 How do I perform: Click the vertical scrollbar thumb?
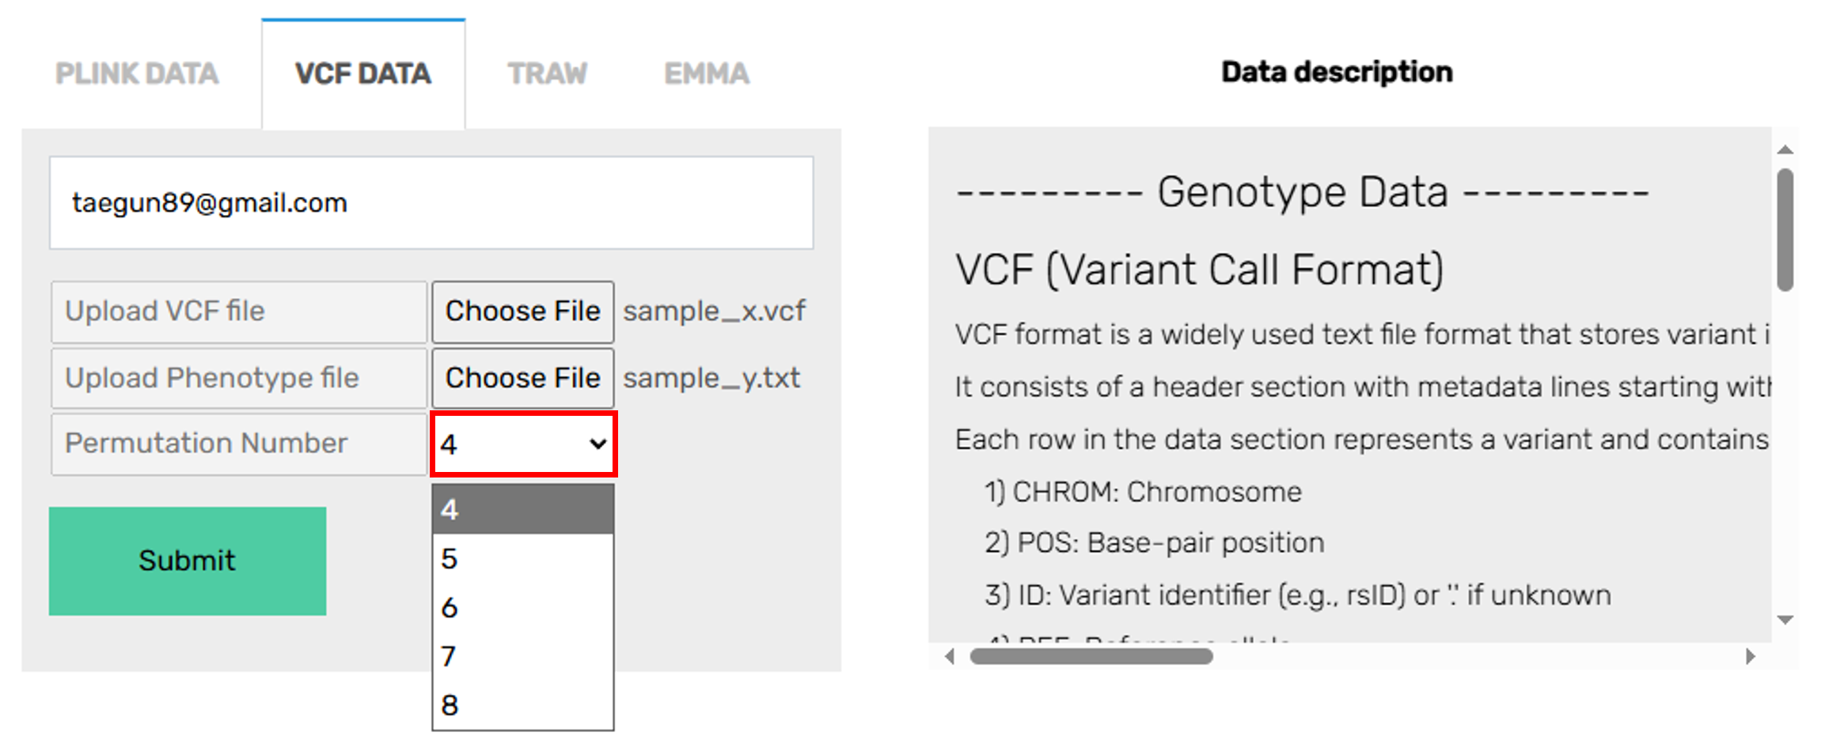(1785, 229)
